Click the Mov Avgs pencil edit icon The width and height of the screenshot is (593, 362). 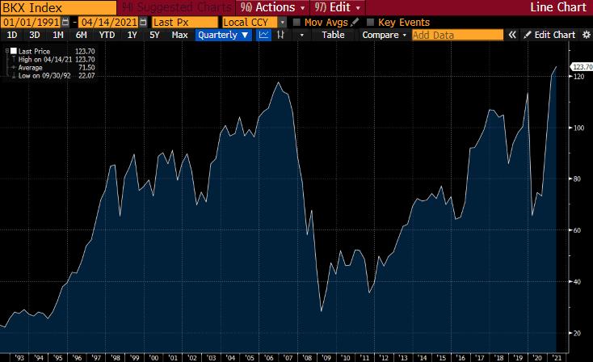coord(355,23)
